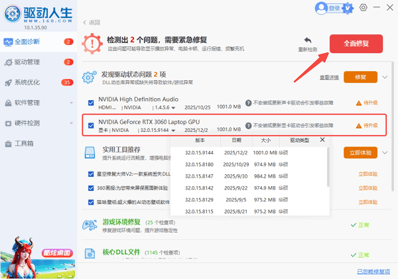The image size is (398, 279).
Task: Click the question mark icon in RTX 3060 row
Action: (248, 125)
